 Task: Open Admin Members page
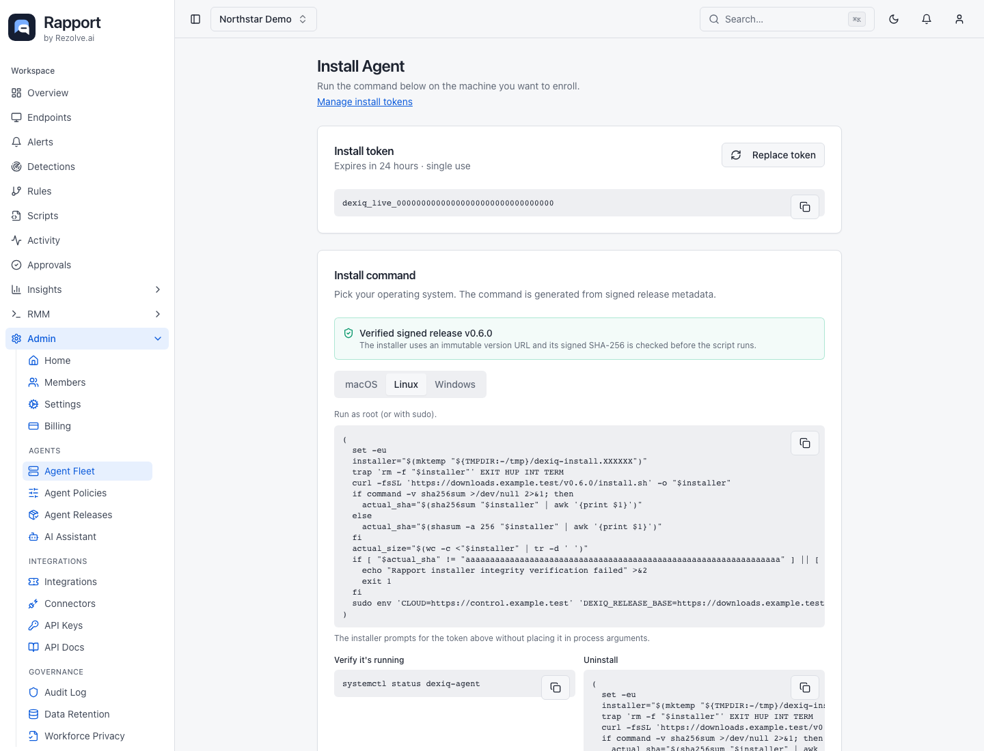(87, 382)
